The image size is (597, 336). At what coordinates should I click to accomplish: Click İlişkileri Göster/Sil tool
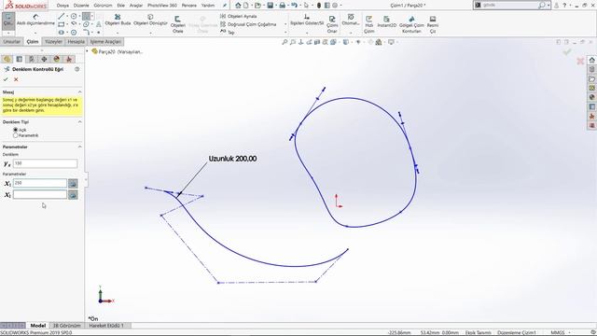(307, 20)
